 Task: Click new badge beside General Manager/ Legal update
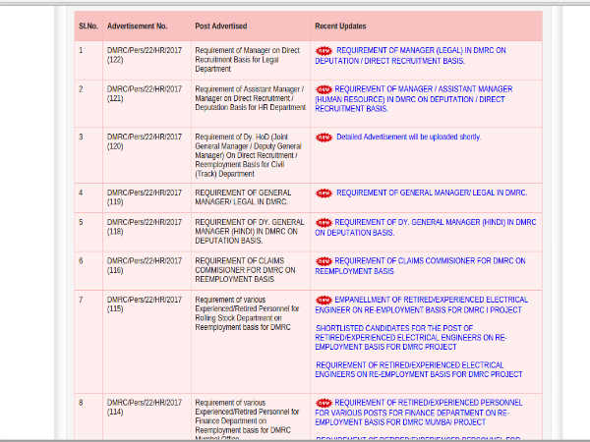tap(324, 193)
